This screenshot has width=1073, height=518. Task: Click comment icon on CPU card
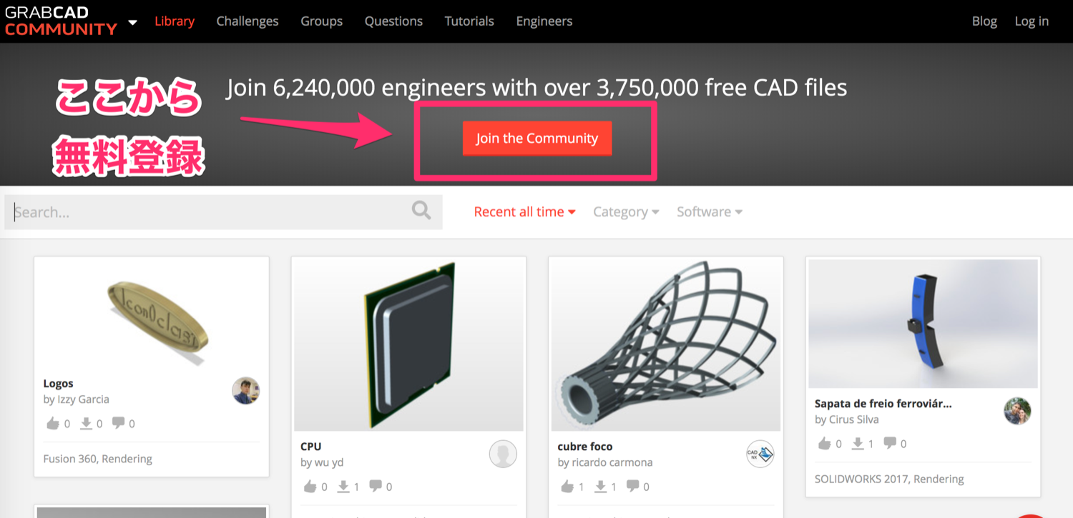376,485
